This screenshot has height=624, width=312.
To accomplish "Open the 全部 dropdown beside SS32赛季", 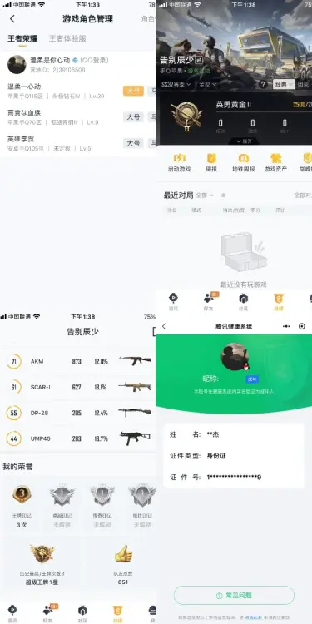I will pos(208,84).
